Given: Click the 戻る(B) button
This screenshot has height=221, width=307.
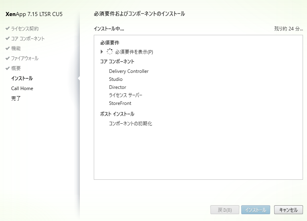Looking at the screenshot, I should click(x=224, y=210).
